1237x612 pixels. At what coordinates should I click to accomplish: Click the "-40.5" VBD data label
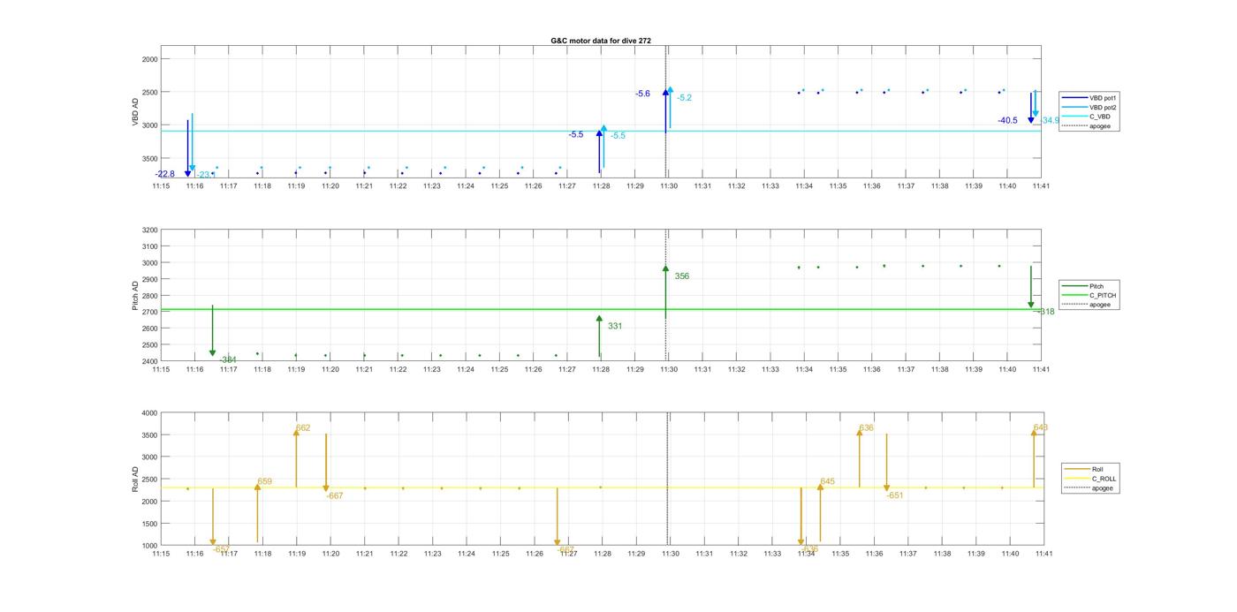pyautogui.click(x=1008, y=120)
